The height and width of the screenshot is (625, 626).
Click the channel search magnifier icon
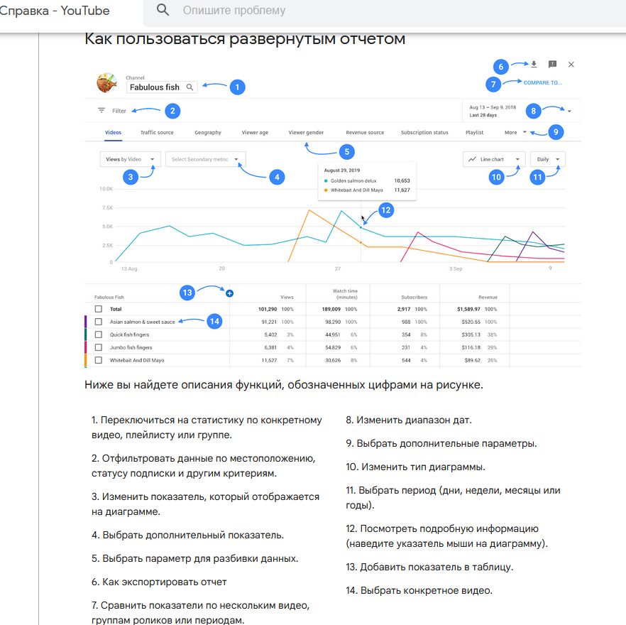(x=190, y=87)
